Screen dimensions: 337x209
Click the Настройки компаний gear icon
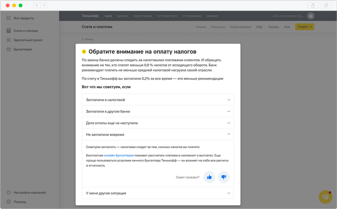click(9, 193)
